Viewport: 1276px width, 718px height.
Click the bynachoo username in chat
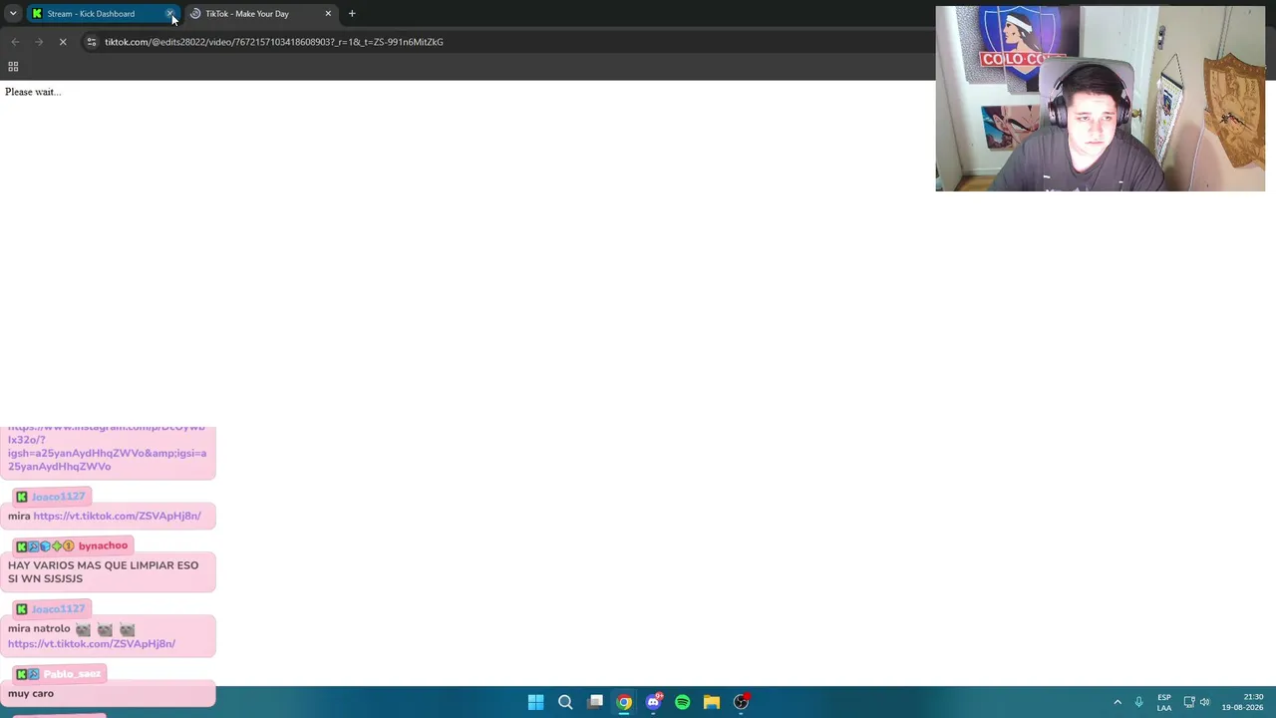(103, 545)
